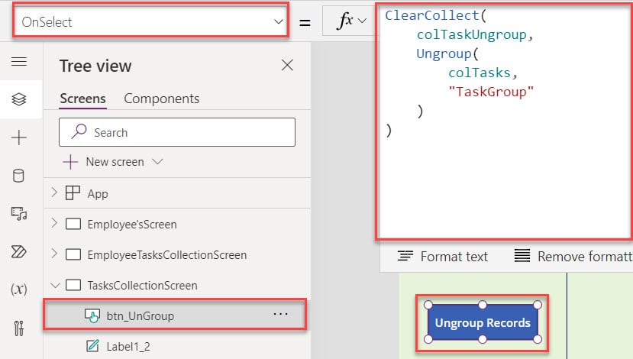Click the "TaskGroup" string in formula
The width and height of the screenshot is (633, 359).
pos(491,92)
